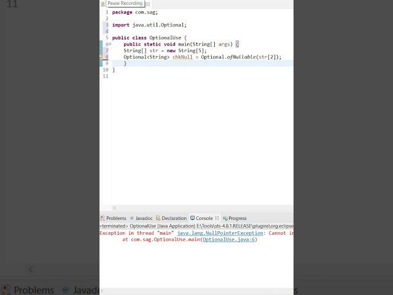Click the editor horizontal scrollbar left arrow
The image size is (393, 295).
pos(115,208)
